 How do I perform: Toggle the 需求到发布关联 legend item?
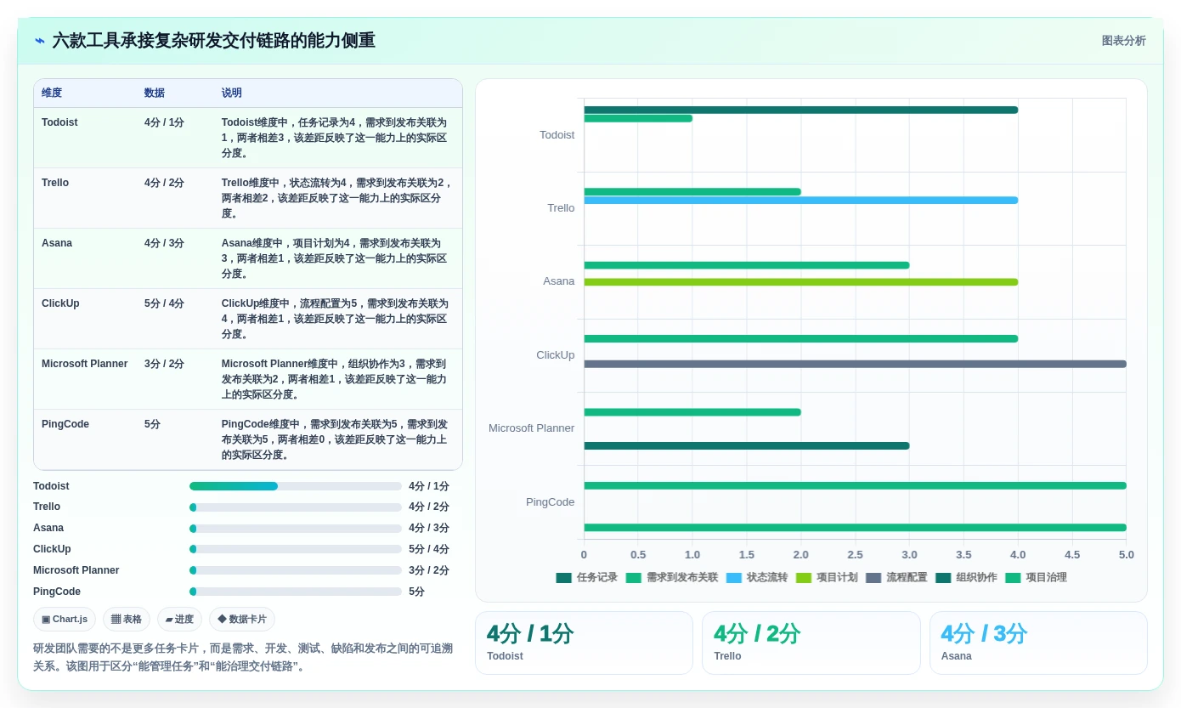672,578
